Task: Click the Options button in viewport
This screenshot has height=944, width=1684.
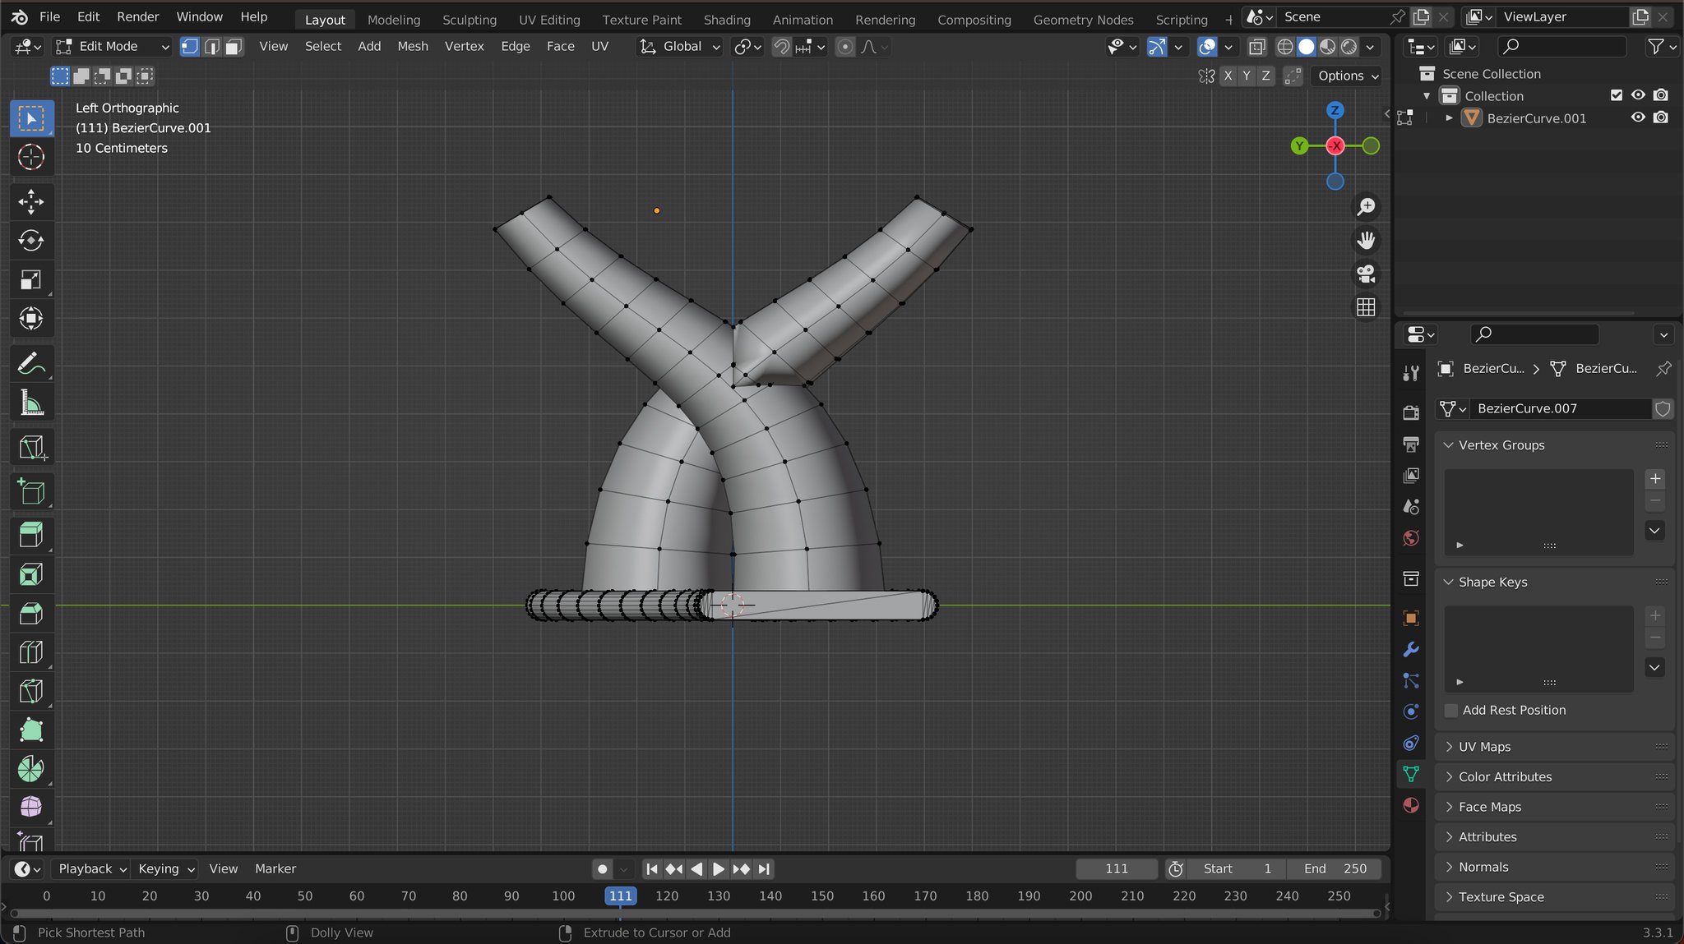Action: click(1348, 76)
